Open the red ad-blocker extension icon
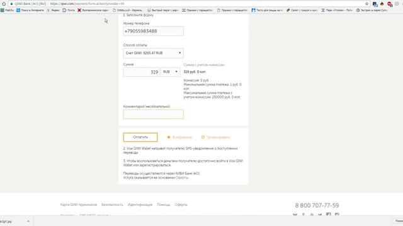This screenshot has height=226, width=403. (x=390, y=4)
